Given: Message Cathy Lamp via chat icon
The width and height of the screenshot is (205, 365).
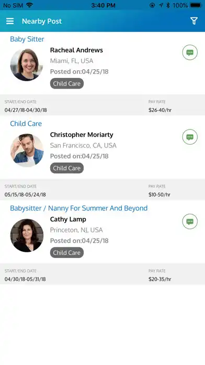Looking at the screenshot, I should coord(190,221).
